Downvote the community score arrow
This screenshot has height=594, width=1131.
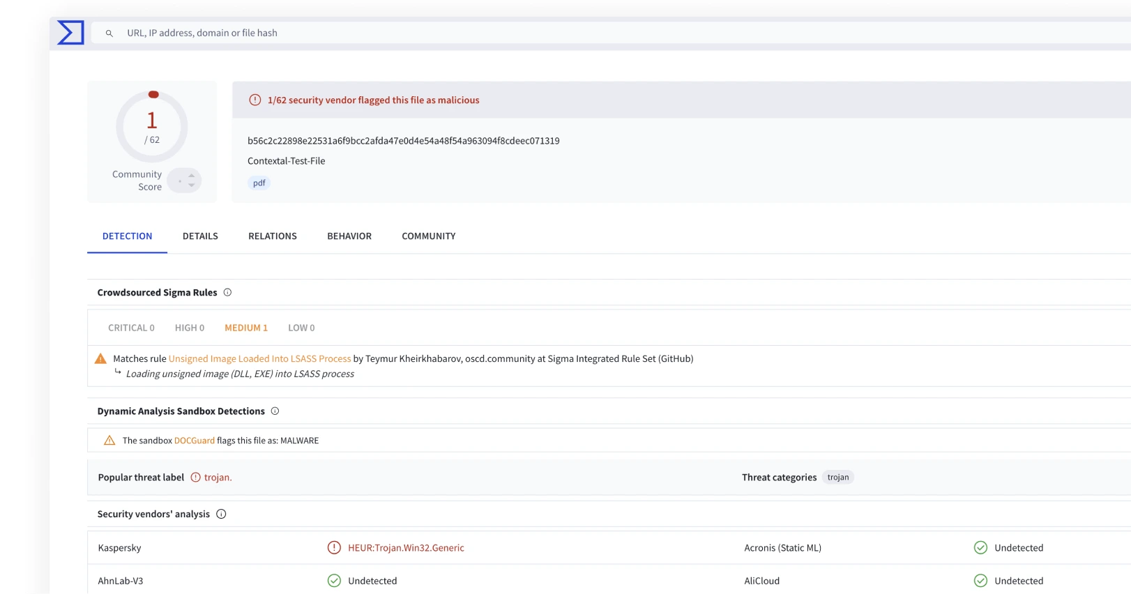(x=192, y=185)
